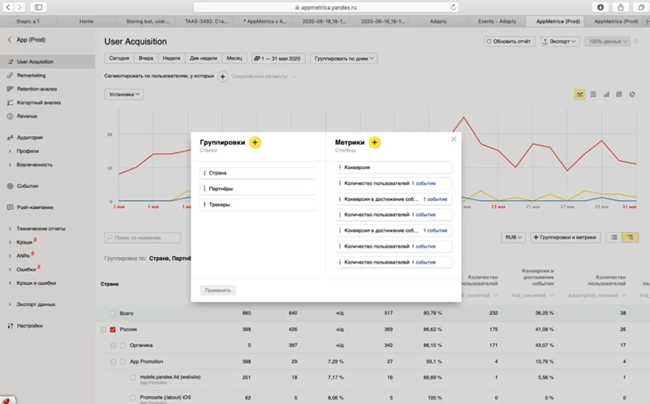This screenshot has height=404, width=650.
Task: Select pie chart view icon
Action: pyautogui.click(x=632, y=94)
